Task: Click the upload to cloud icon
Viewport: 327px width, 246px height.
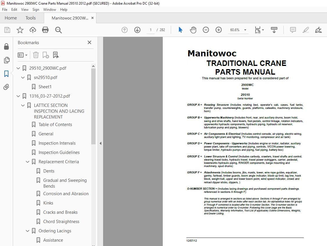Action: 33,30
